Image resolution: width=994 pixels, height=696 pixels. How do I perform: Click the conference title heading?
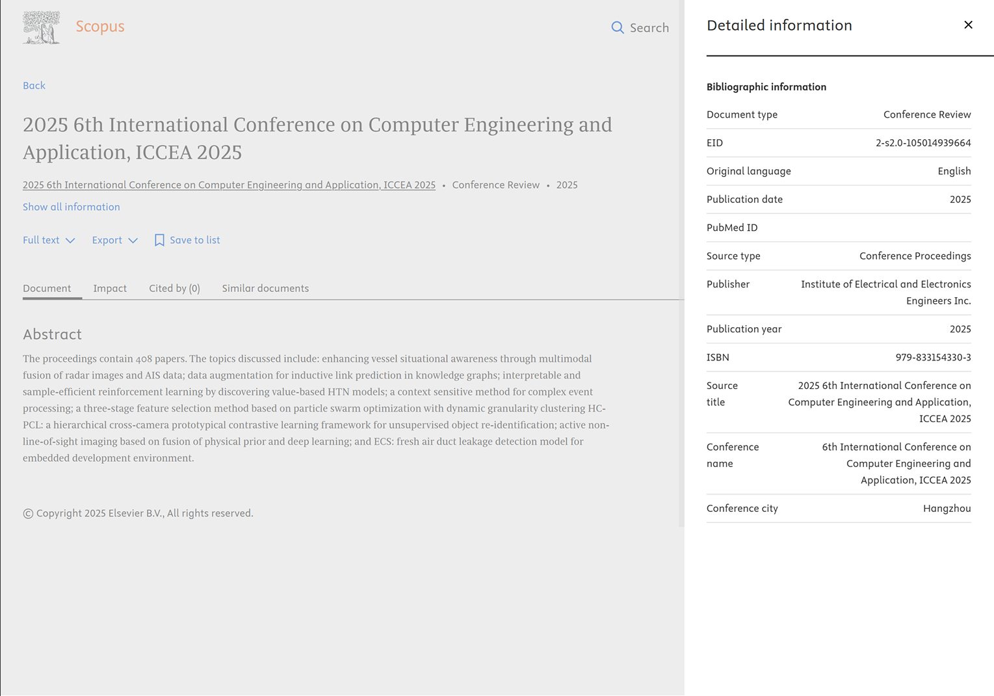tap(317, 138)
